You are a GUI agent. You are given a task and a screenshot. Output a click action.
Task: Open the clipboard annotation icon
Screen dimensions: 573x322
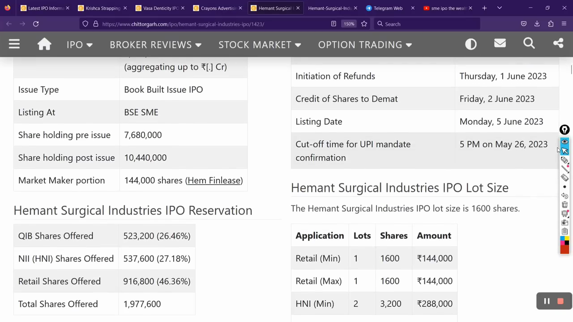click(564, 232)
